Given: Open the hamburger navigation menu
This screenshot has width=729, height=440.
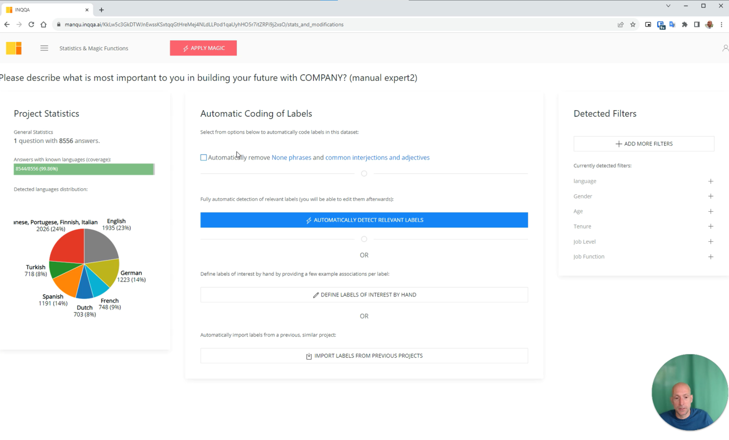Looking at the screenshot, I should pyautogui.click(x=44, y=48).
